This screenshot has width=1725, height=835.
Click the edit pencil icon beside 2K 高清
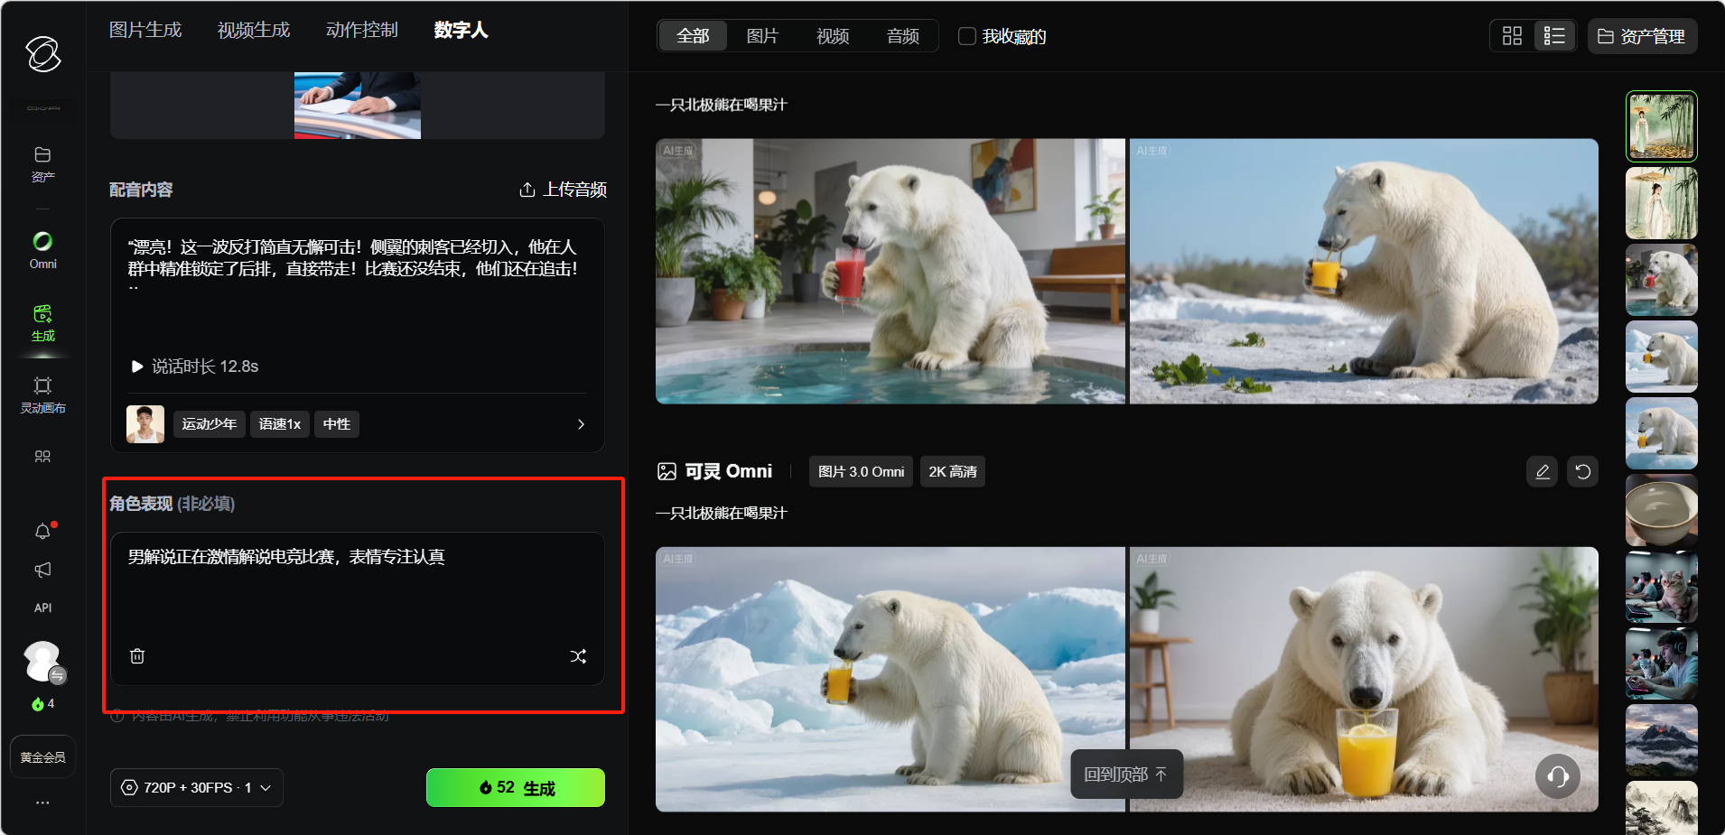[x=1542, y=471]
